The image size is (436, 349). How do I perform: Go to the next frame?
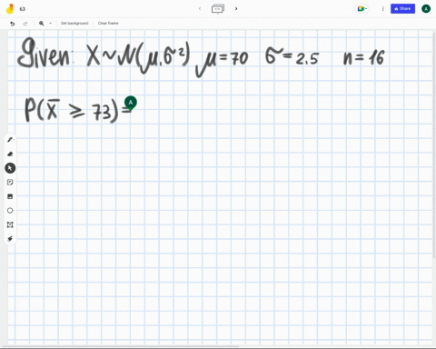(x=236, y=9)
